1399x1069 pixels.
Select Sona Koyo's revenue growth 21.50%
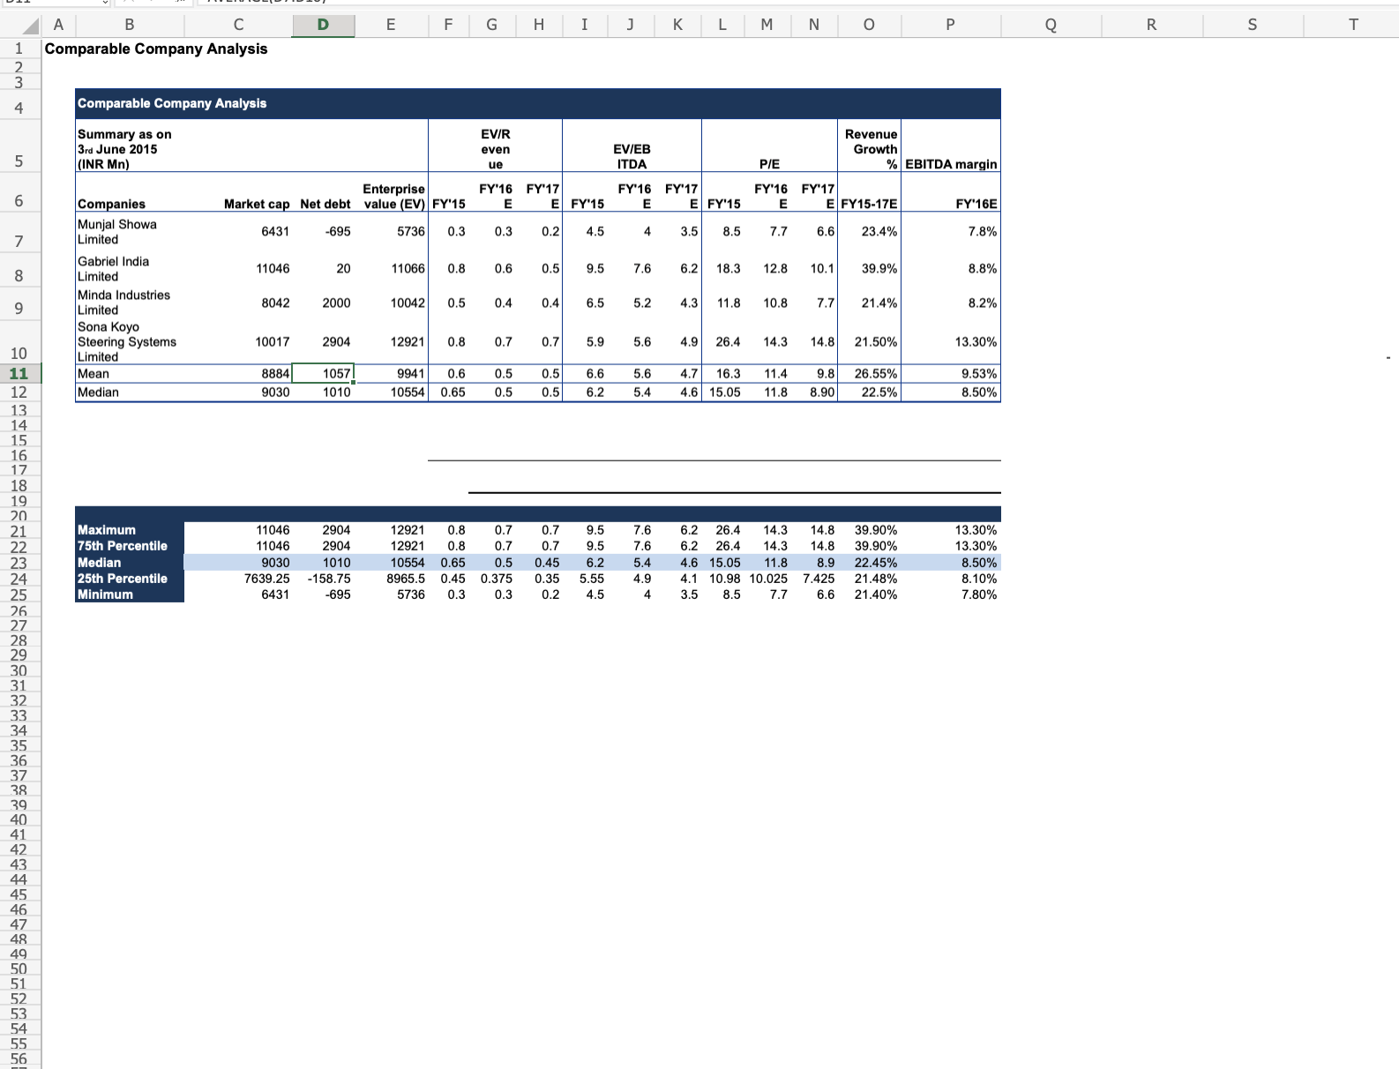[876, 341]
